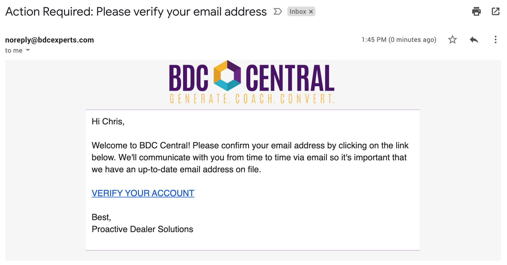Click the welcome paragraph in email body
Viewport: 507px width, 265px height.
tap(250, 157)
